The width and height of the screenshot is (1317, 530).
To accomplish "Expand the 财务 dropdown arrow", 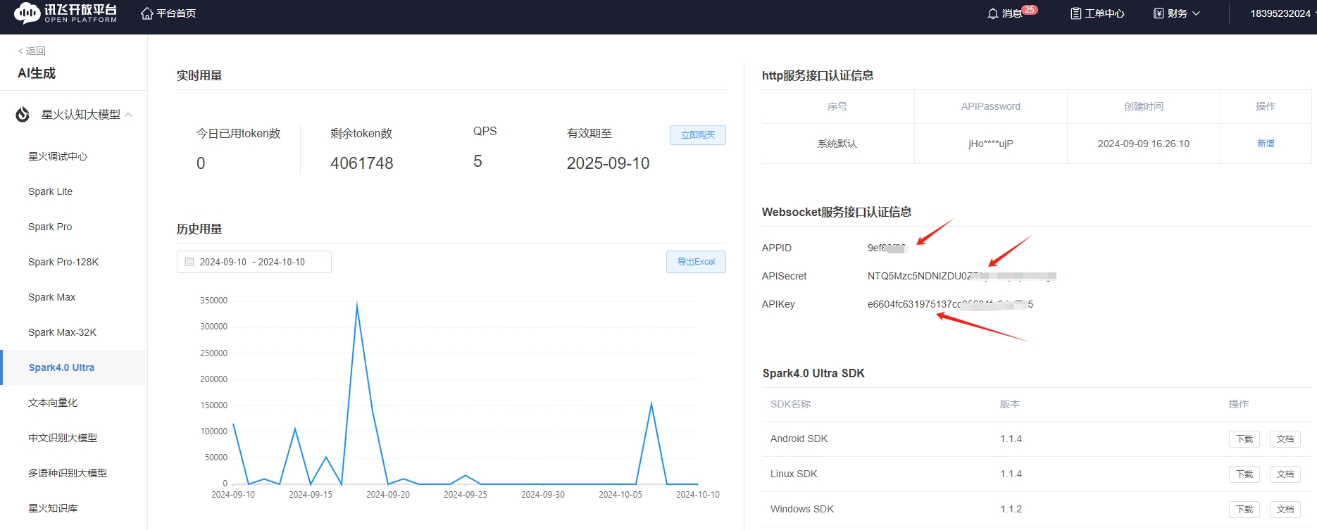I will pyautogui.click(x=1196, y=13).
